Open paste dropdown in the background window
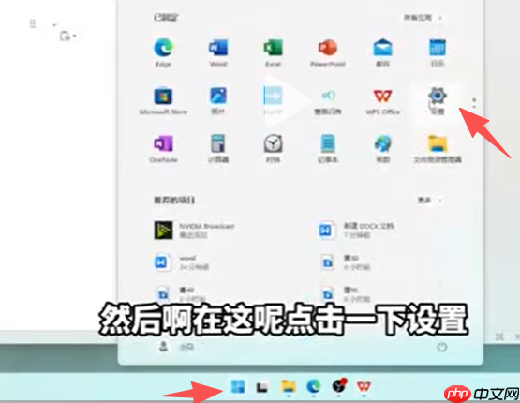Viewport: 520px width, 403px height. (x=75, y=36)
